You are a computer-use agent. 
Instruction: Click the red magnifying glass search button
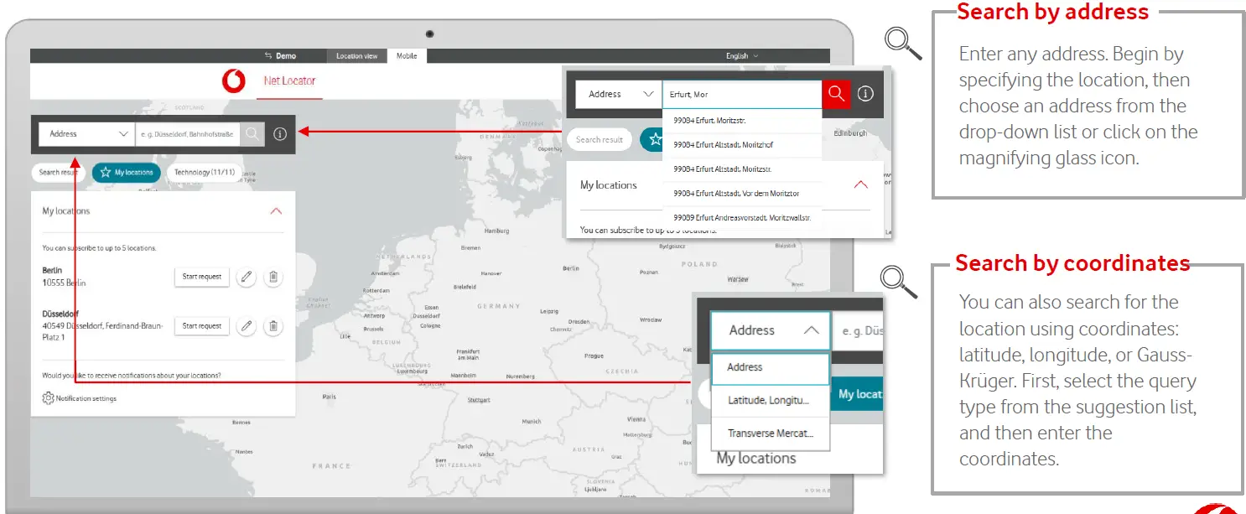tap(835, 94)
